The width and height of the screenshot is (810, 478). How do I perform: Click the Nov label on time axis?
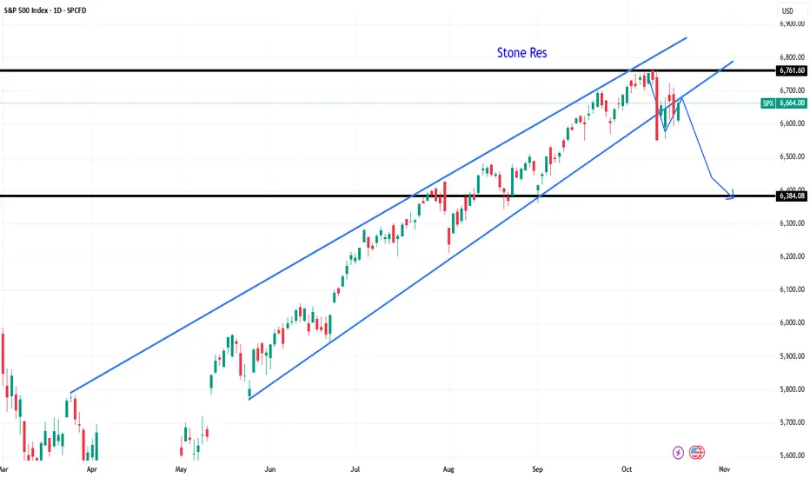724,468
